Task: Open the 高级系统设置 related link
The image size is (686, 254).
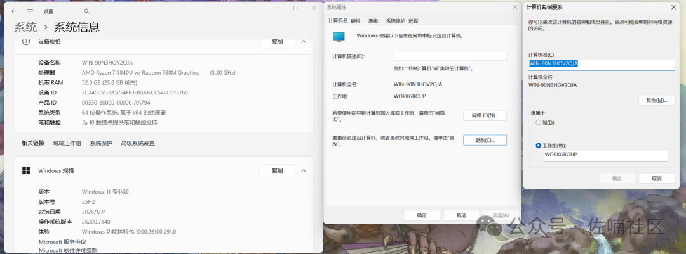Action: 138,143
